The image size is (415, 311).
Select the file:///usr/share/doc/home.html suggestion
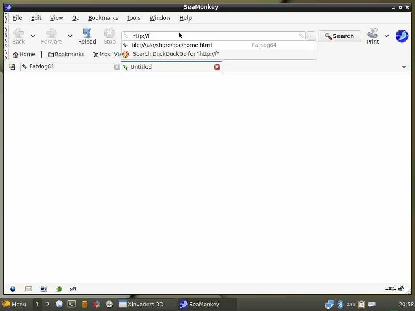(x=218, y=45)
